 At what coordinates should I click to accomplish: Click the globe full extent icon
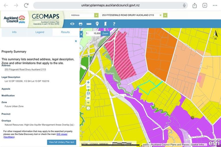[88, 93]
